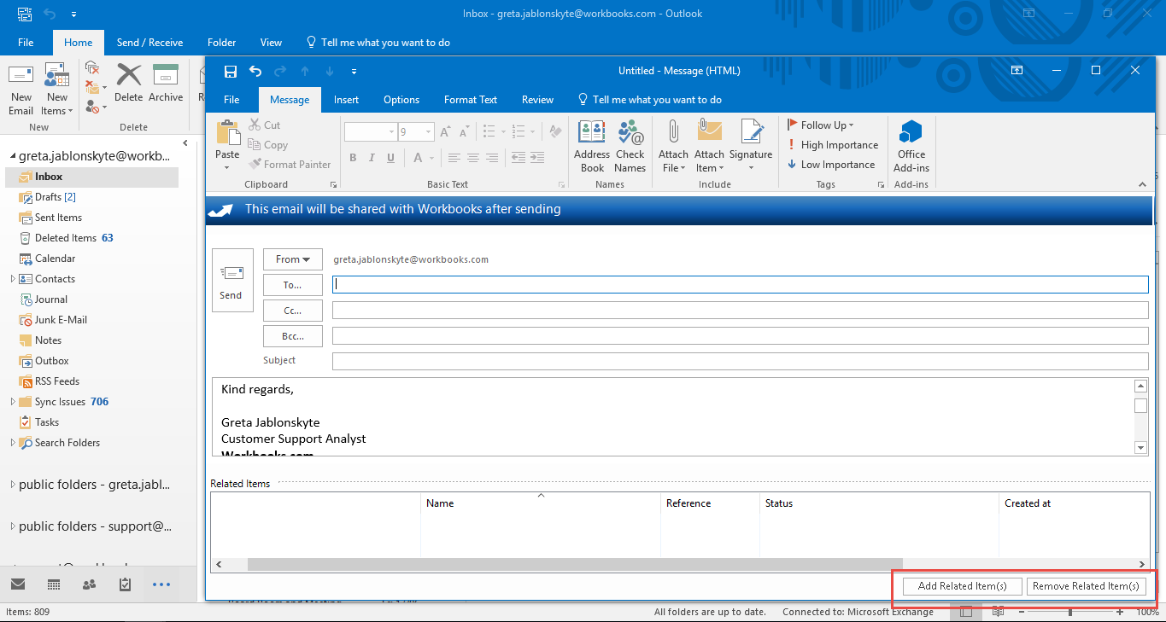The width and height of the screenshot is (1166, 622).
Task: Open the Review tab
Action: [x=537, y=100]
